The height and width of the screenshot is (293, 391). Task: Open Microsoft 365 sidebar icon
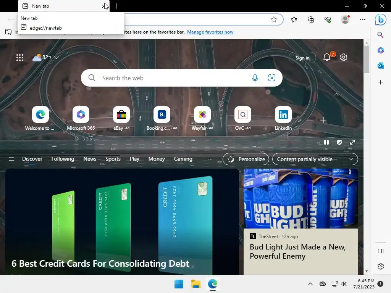click(381, 50)
